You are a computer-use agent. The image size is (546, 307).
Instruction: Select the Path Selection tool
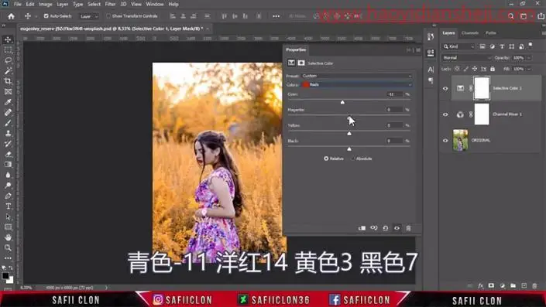8,217
